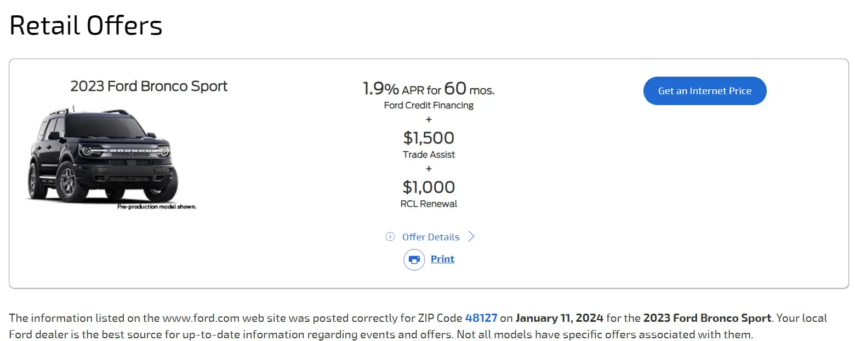Click the $1,500 offer amount

[429, 137]
